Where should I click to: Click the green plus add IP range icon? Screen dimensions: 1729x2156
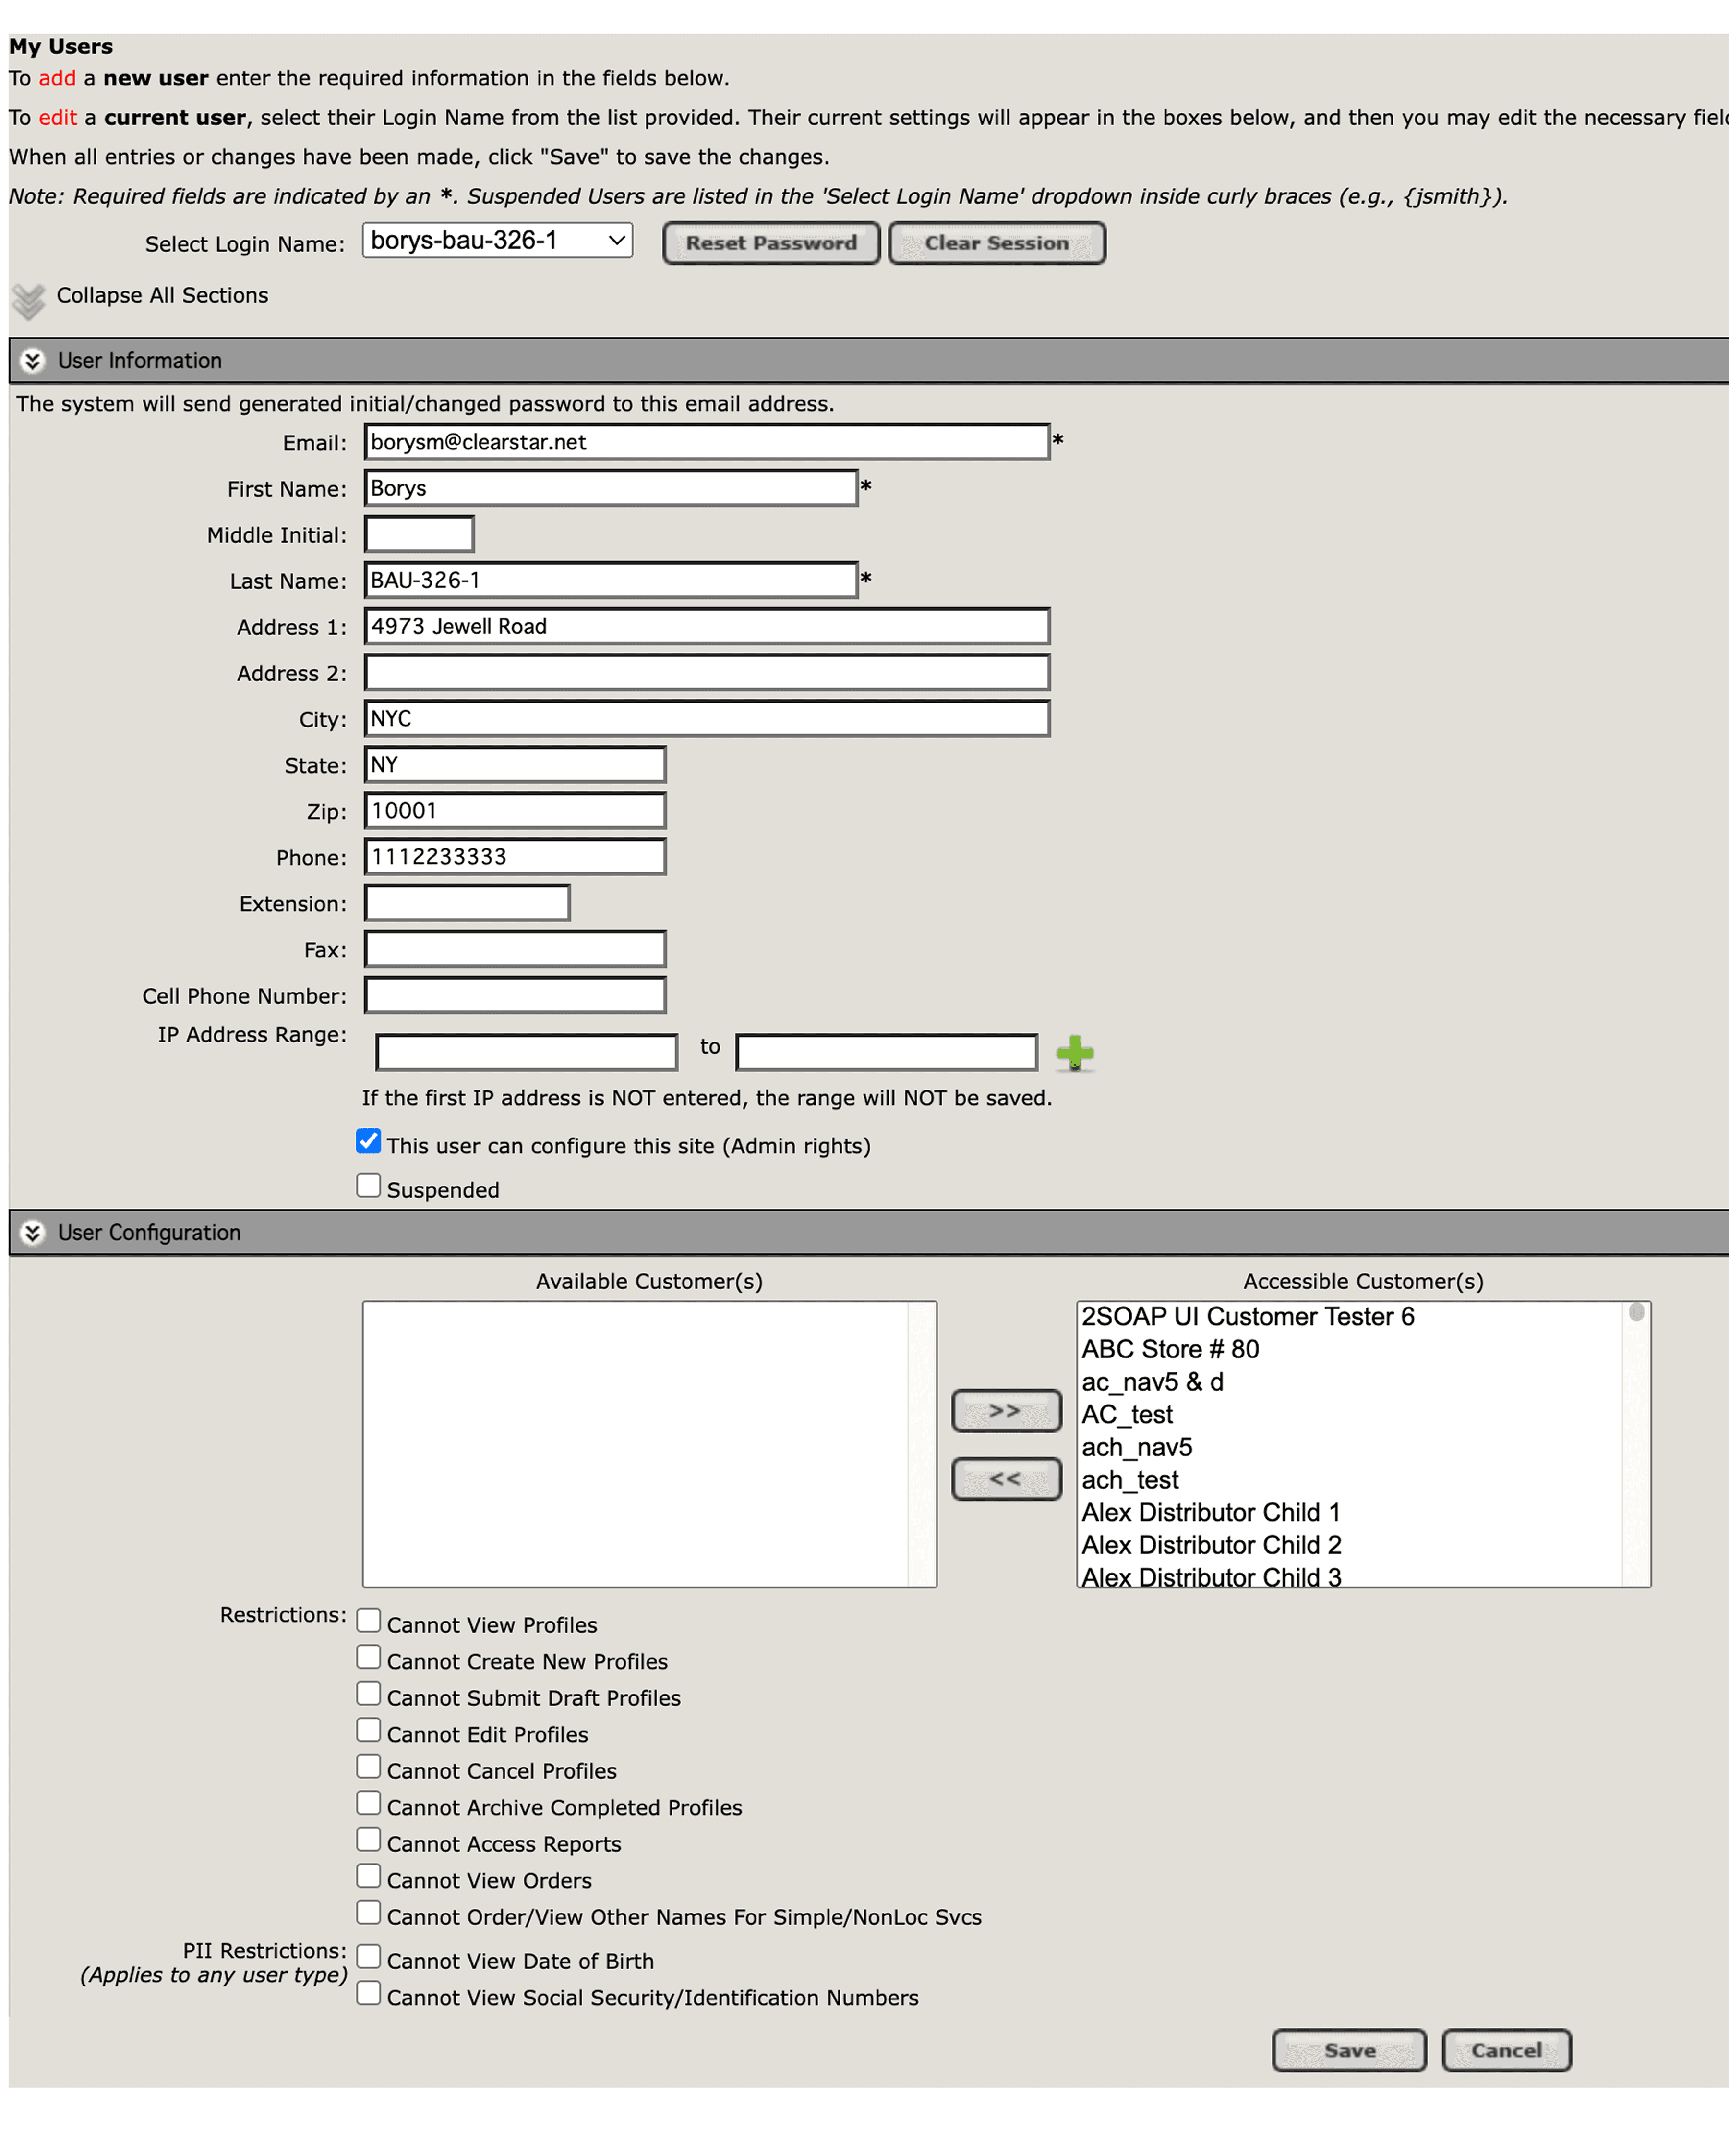coord(1074,1053)
